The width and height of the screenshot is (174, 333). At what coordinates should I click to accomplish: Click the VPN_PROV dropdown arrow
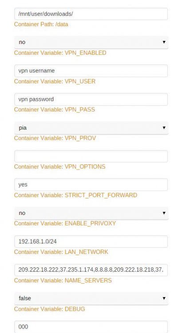click(x=164, y=127)
